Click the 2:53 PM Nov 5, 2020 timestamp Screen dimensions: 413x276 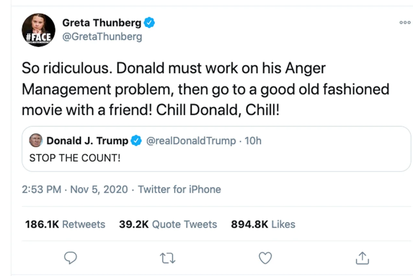pyautogui.click(x=75, y=189)
